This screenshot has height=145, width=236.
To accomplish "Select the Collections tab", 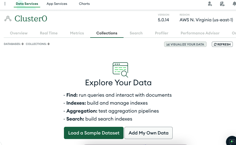I will tap(107, 33).
